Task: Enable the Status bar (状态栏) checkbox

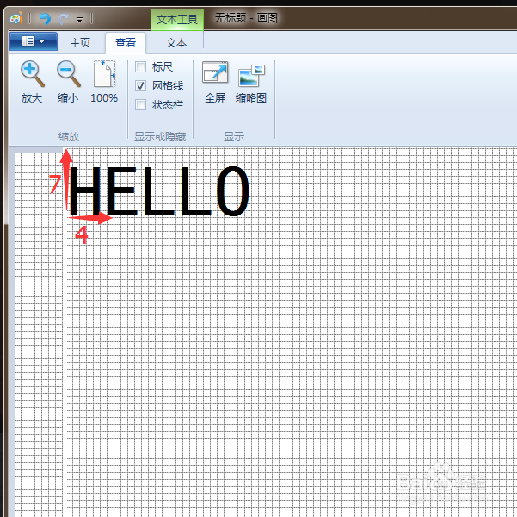Action: click(x=140, y=105)
